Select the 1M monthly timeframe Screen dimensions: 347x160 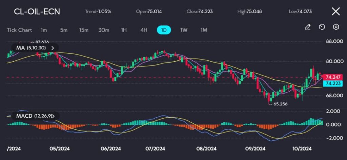(204, 30)
